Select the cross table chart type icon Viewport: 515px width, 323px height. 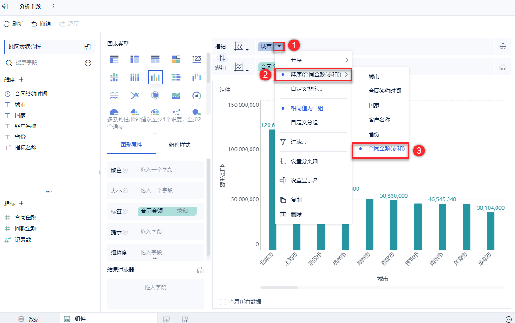pos(135,59)
